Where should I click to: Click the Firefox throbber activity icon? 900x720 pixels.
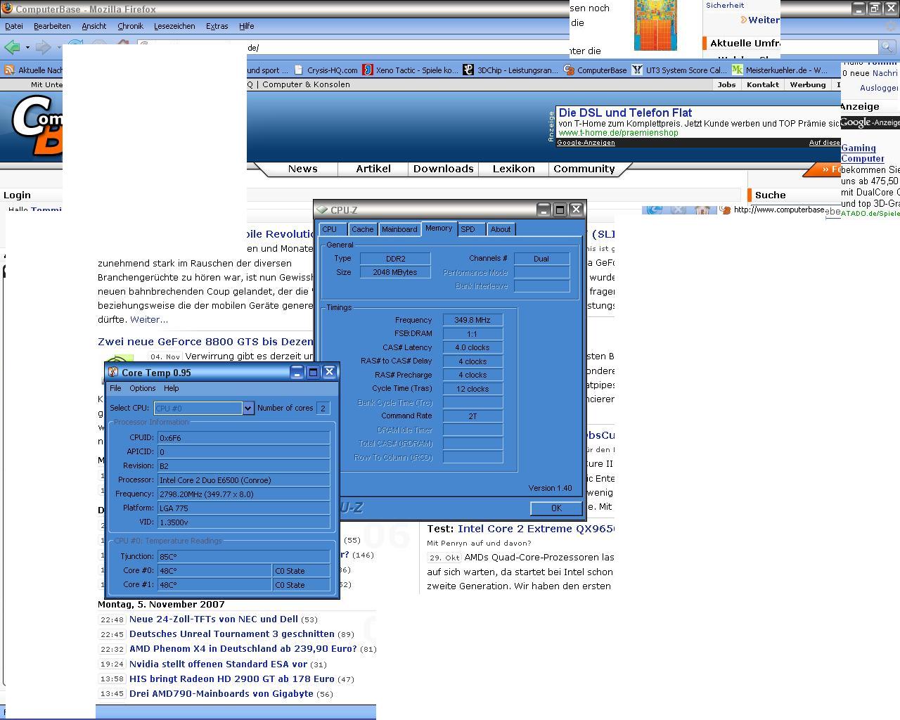(x=891, y=26)
